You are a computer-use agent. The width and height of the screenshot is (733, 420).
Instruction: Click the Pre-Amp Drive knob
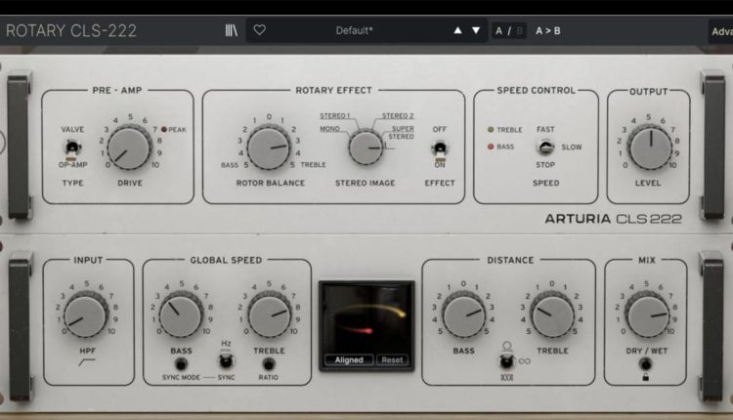(129, 149)
